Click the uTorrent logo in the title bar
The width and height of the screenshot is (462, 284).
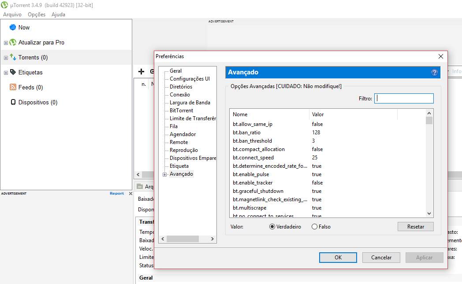pos(4,5)
